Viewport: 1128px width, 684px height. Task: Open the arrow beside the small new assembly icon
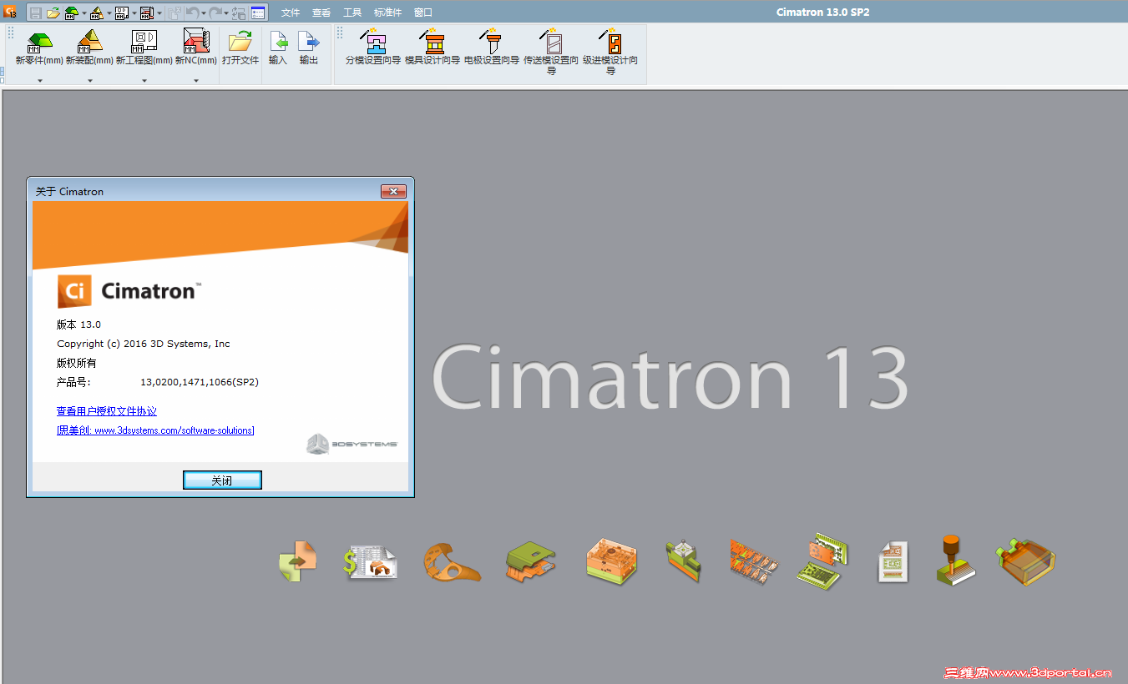point(109,13)
